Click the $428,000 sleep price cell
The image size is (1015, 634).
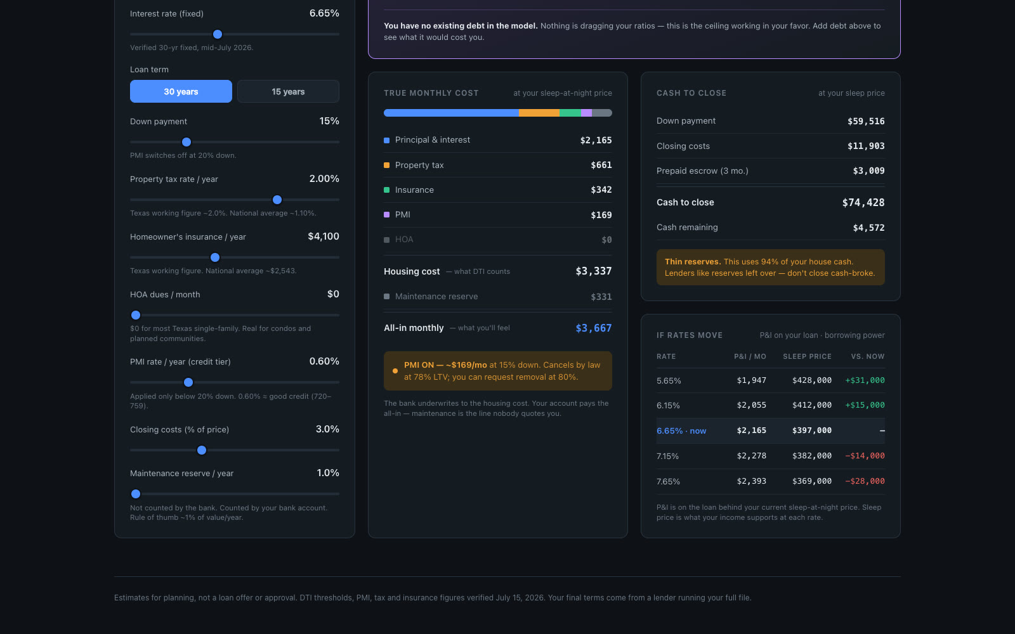tap(812, 380)
